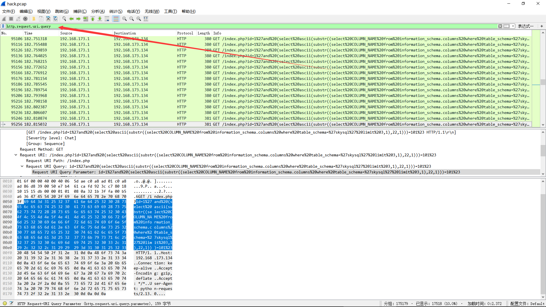The image size is (546, 307).
Task: Go to the first packet icon
Action: (93, 19)
